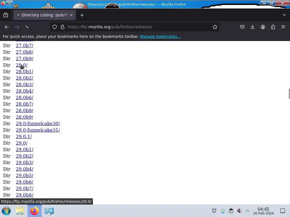The height and width of the screenshot is (217, 290).
Task: Open tracking protection shield info
Action: tap(55, 27)
